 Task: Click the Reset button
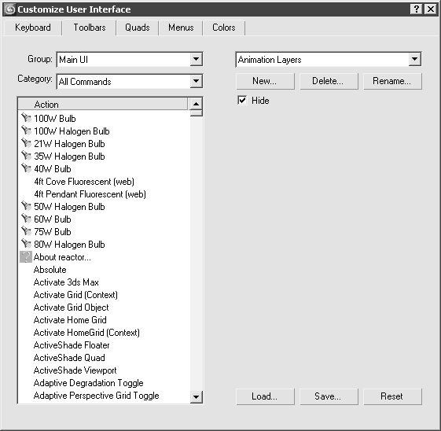[x=392, y=396]
